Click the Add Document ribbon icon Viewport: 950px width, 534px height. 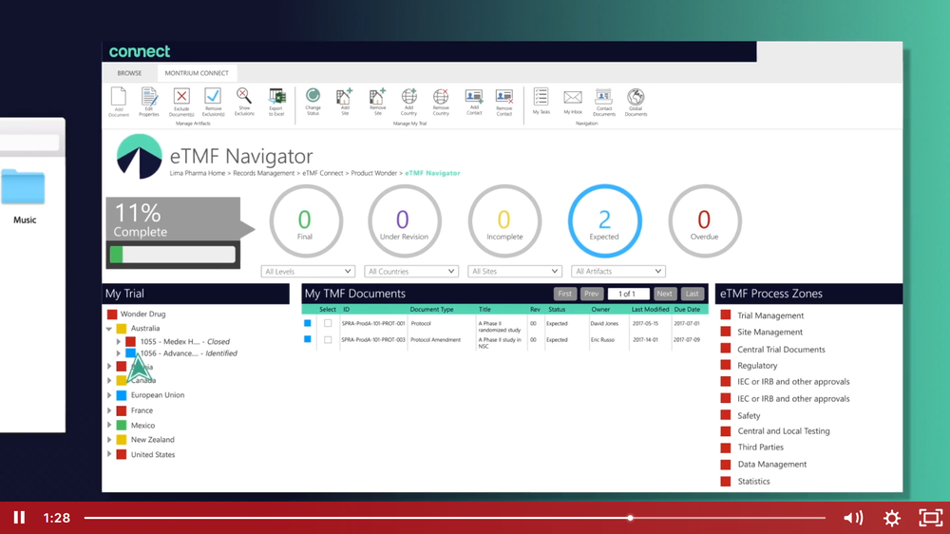point(119,98)
